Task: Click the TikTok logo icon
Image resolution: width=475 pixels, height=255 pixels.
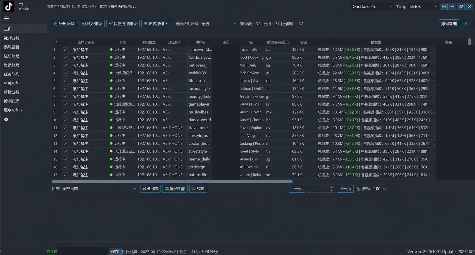Action: pyautogui.click(x=9, y=6)
